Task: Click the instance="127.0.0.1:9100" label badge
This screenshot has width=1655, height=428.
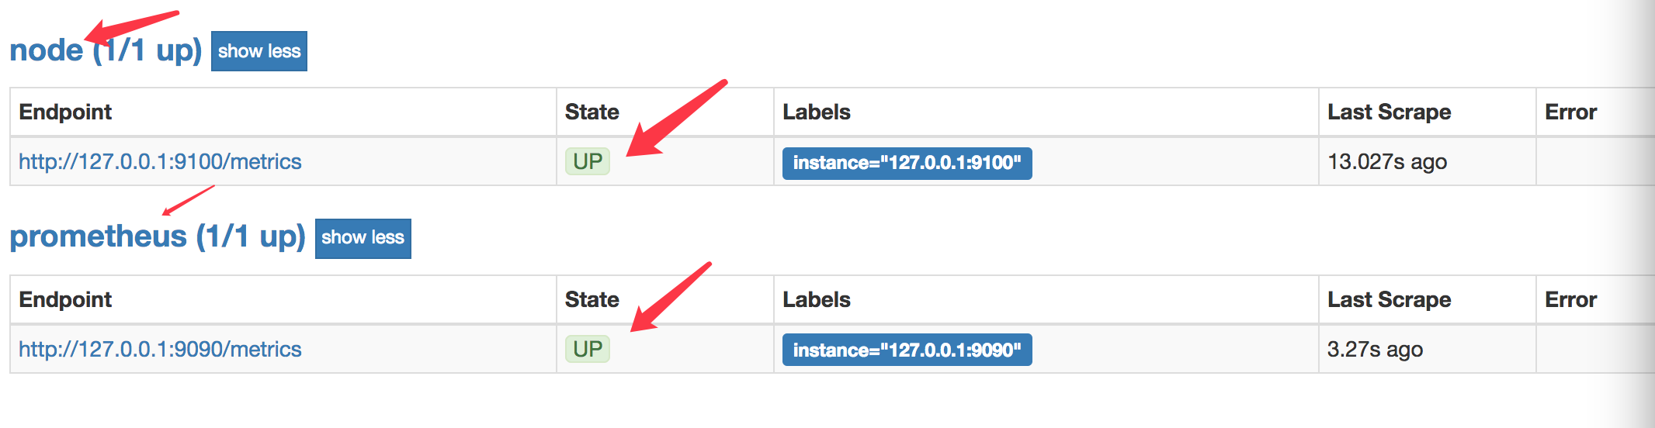Action: coord(907,163)
